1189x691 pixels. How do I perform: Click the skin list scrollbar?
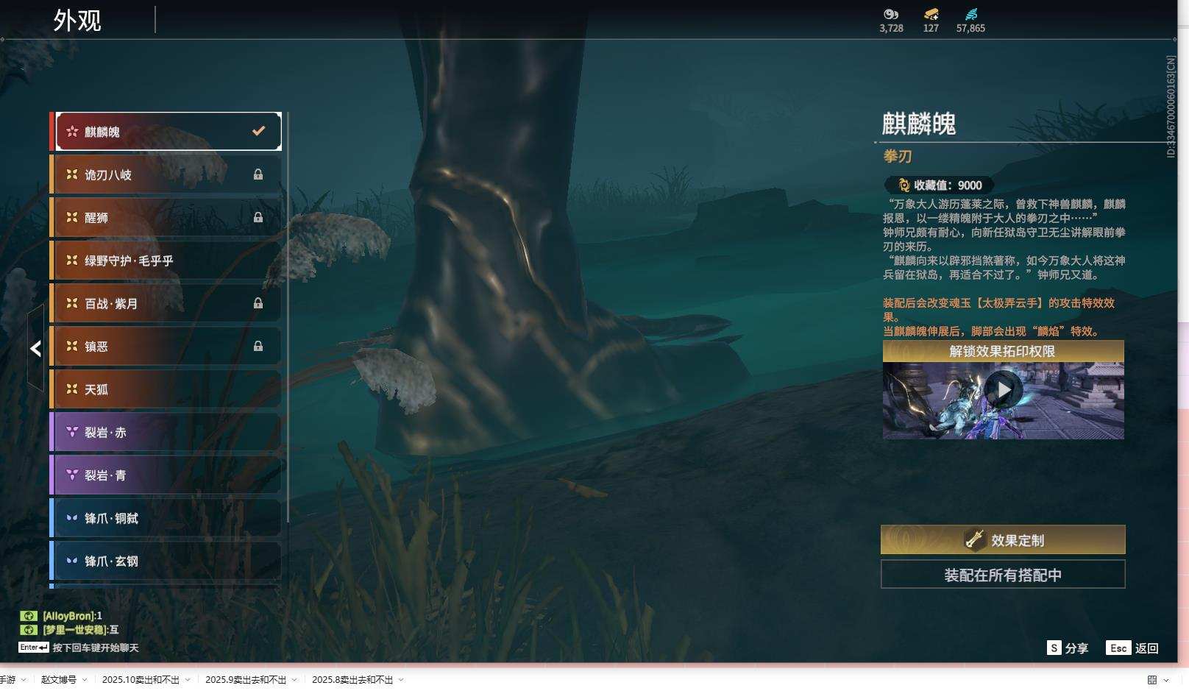point(287,317)
